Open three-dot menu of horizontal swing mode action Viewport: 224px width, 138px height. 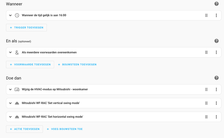[x=216, y=117]
